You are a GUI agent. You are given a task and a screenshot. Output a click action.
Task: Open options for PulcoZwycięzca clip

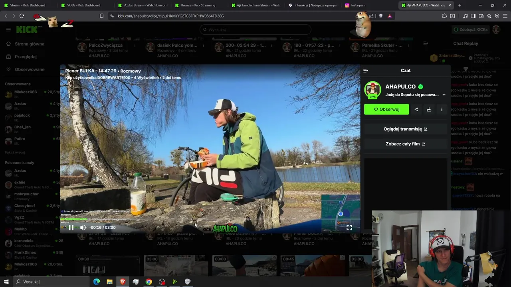tap(135, 45)
